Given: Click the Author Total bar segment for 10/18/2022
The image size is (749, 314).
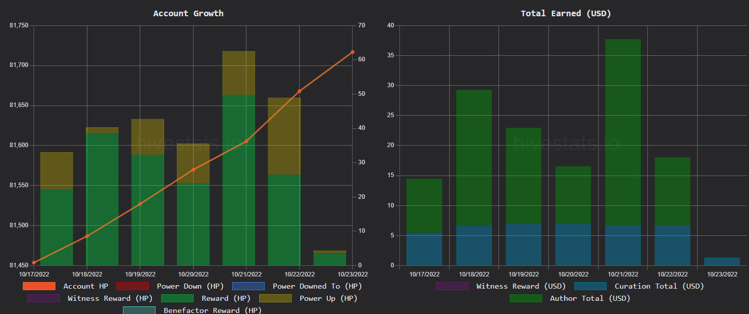Looking at the screenshot, I should [x=474, y=158].
